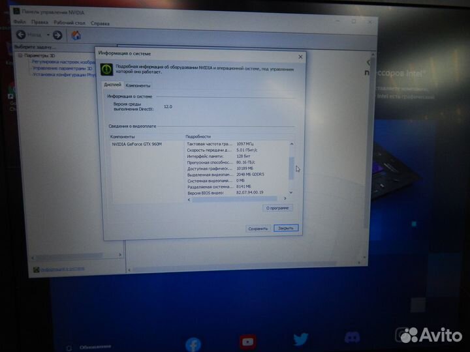
Task: Open the Справка menu
Action: tap(100, 23)
